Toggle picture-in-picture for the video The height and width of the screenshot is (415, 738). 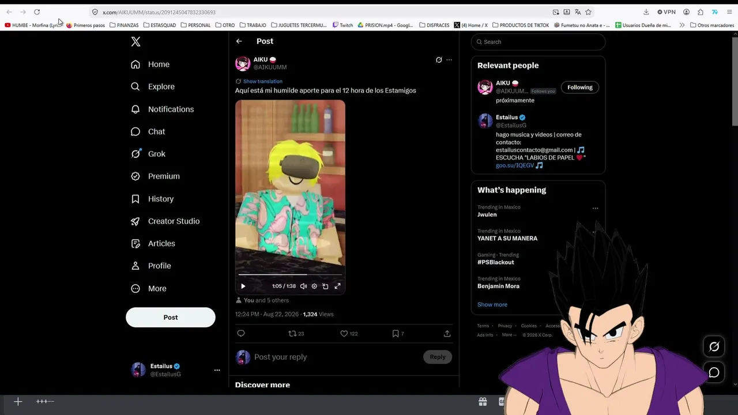(325, 286)
